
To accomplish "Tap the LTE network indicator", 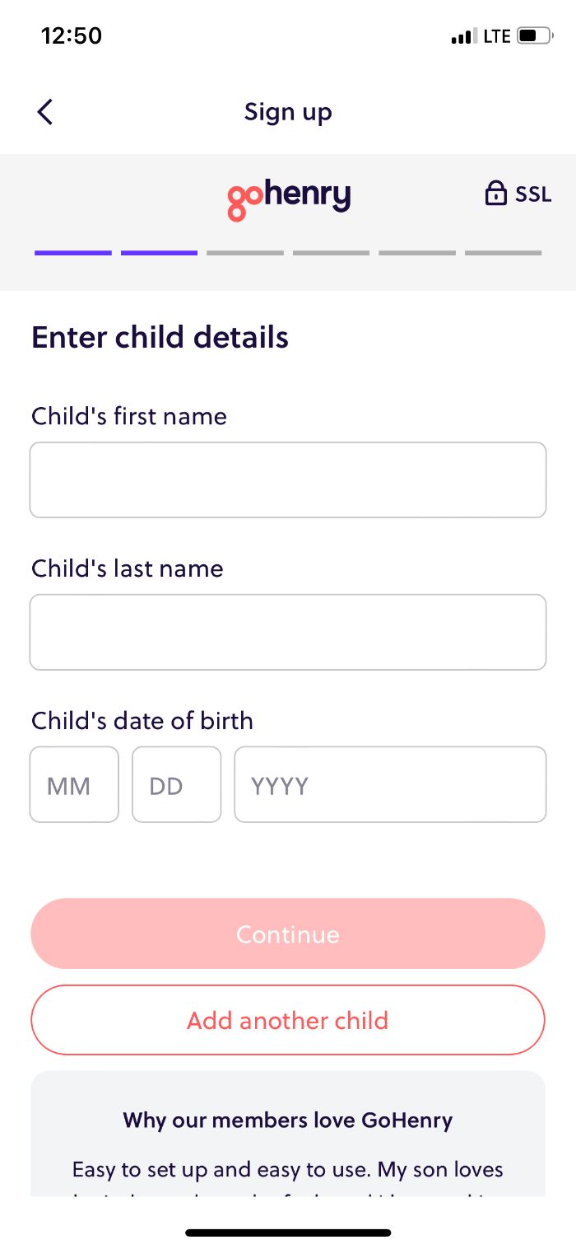I will pos(497,36).
